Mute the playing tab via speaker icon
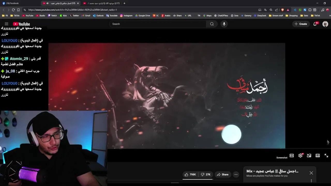The image size is (331, 186). click(x=47, y=3)
